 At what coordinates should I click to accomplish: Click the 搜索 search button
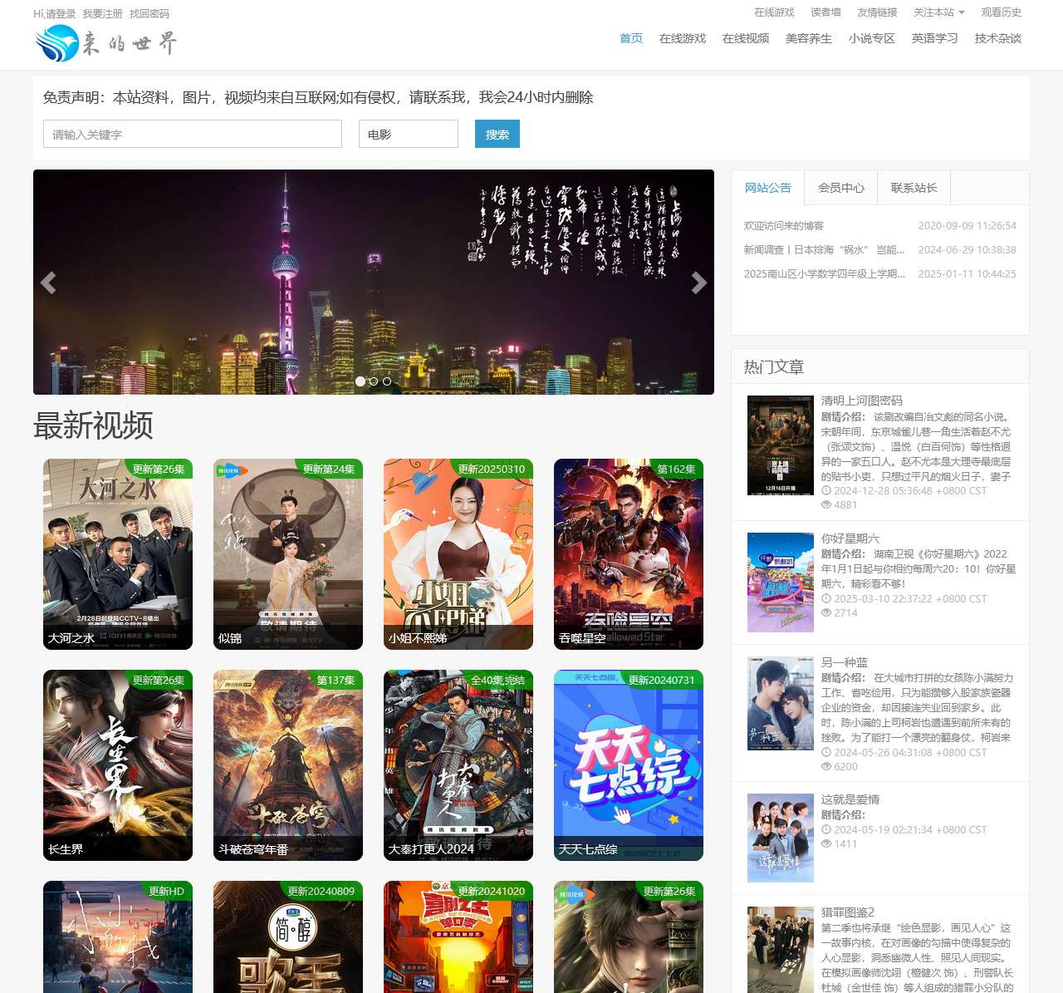point(497,134)
